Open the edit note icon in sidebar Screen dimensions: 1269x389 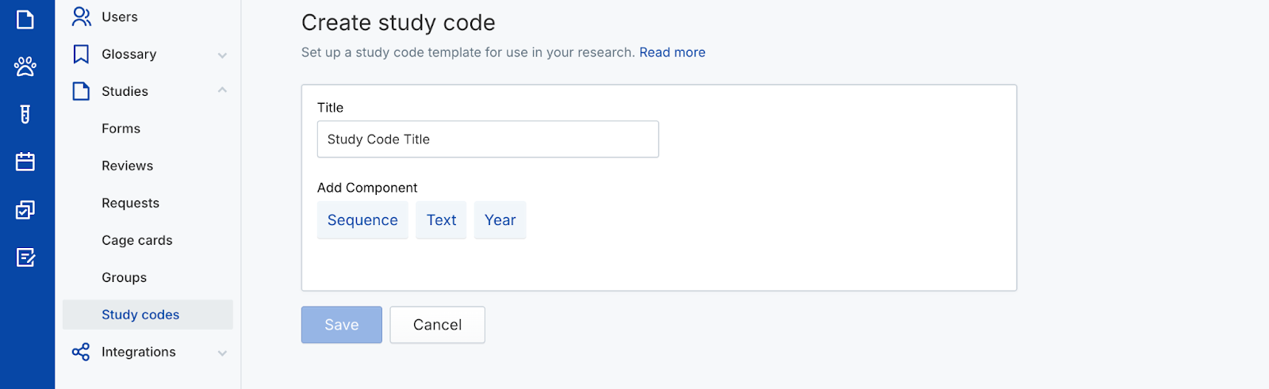click(25, 257)
